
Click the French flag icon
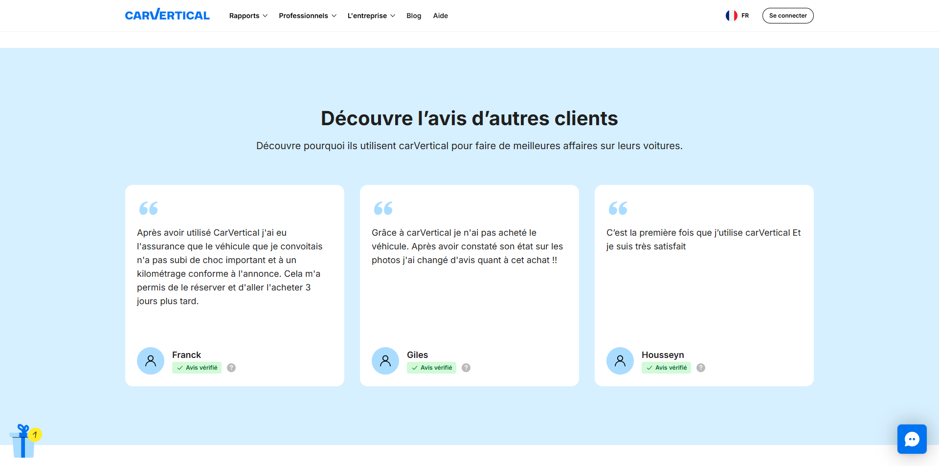731,16
